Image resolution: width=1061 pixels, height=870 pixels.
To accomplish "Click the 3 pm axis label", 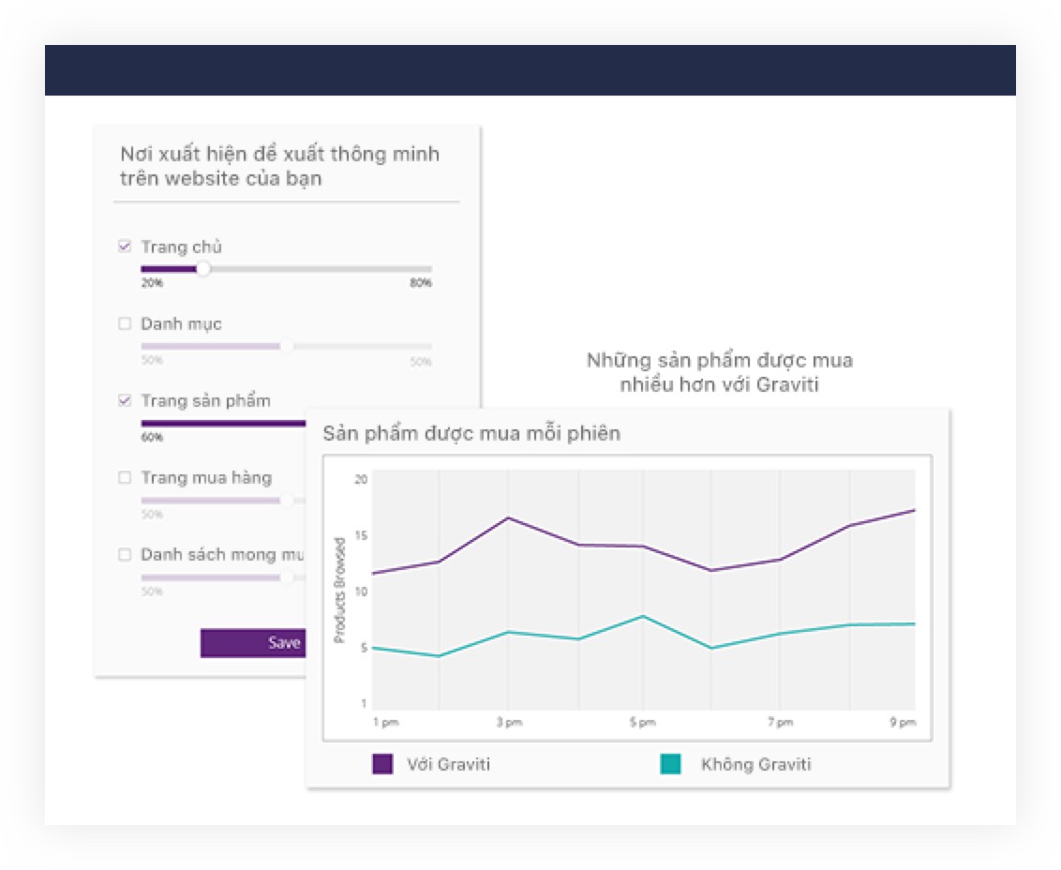I will point(509,723).
